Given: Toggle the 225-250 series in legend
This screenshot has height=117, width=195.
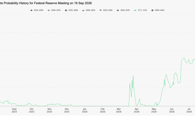Looking at the screenshot, I should [37, 10].
